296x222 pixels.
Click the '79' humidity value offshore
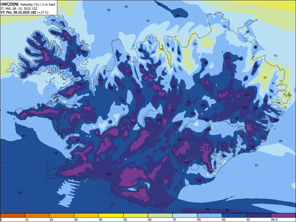(275, 56)
